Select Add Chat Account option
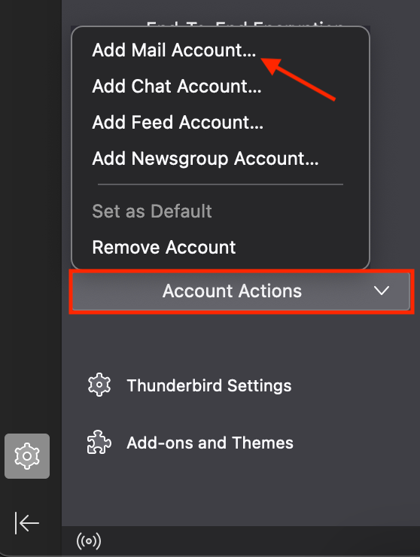Viewport: 420px width, 557px height. [177, 86]
